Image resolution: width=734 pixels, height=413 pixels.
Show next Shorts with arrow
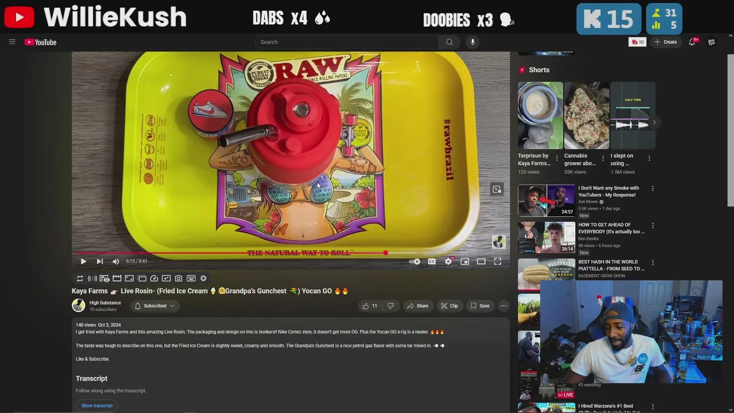654,122
